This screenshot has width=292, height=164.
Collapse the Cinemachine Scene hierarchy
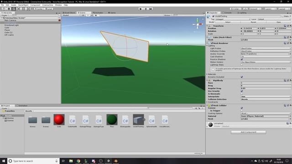coord(1,18)
